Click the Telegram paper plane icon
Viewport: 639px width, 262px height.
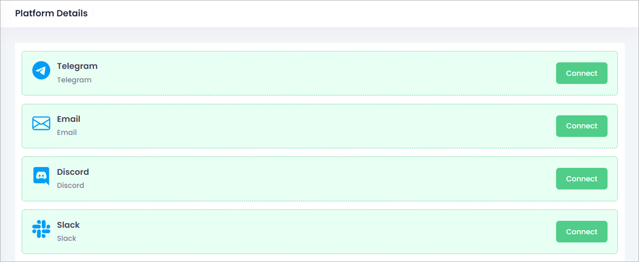(x=41, y=70)
